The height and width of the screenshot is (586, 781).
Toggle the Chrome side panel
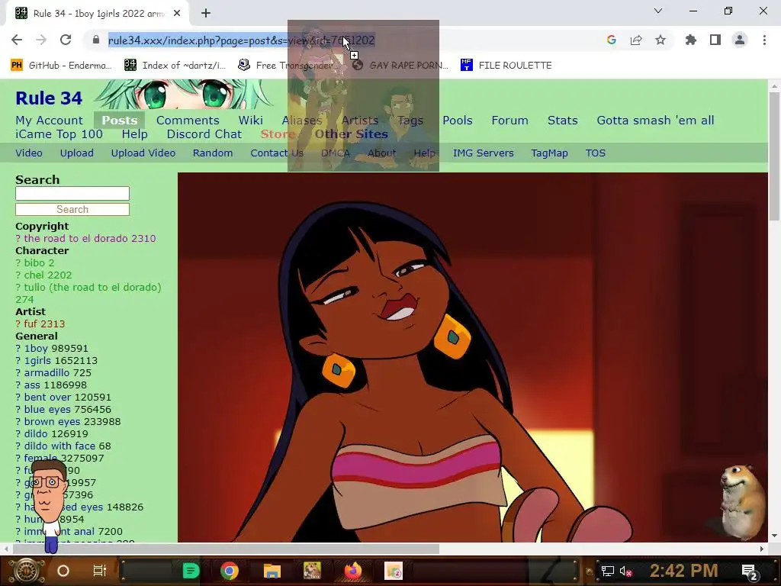point(715,40)
